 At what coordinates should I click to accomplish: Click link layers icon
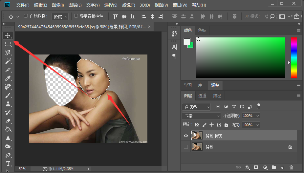coord(238,167)
